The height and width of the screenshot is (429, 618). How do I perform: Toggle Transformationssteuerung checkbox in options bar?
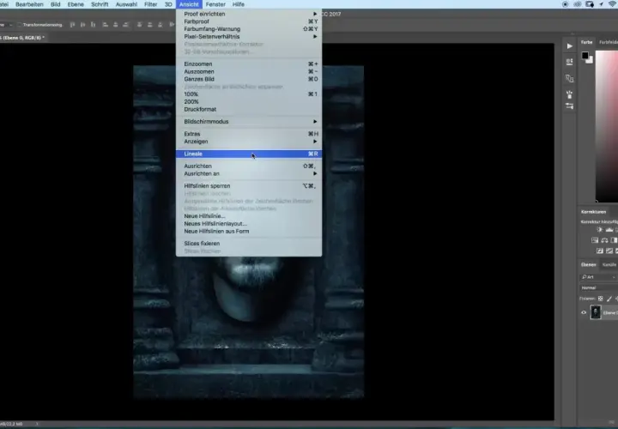(x=19, y=25)
